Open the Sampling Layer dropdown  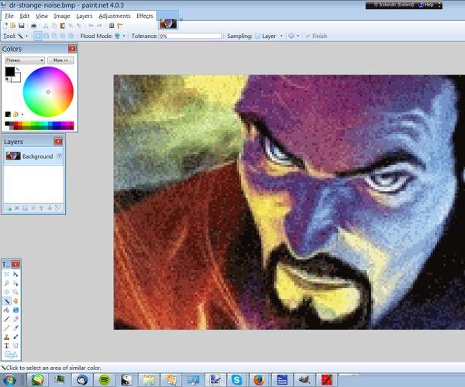point(269,36)
